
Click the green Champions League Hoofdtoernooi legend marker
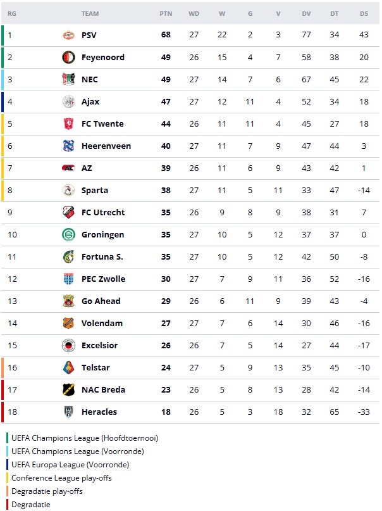pyautogui.click(x=8, y=438)
